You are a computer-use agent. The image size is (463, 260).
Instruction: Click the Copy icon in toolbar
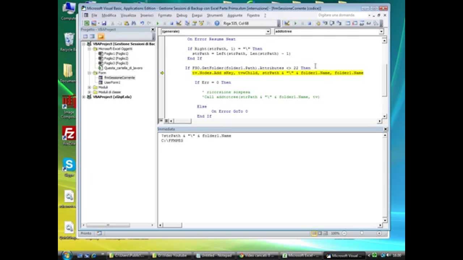[x=120, y=23]
